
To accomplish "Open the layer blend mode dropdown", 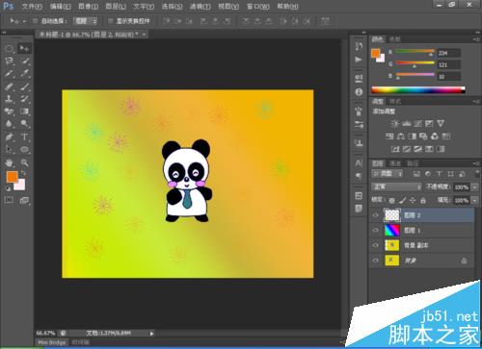I will [396, 187].
